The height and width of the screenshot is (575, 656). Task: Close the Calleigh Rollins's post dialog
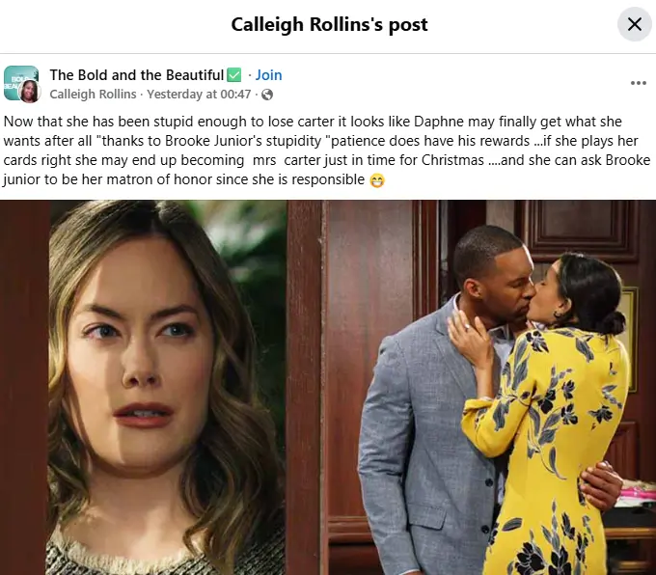click(x=634, y=24)
